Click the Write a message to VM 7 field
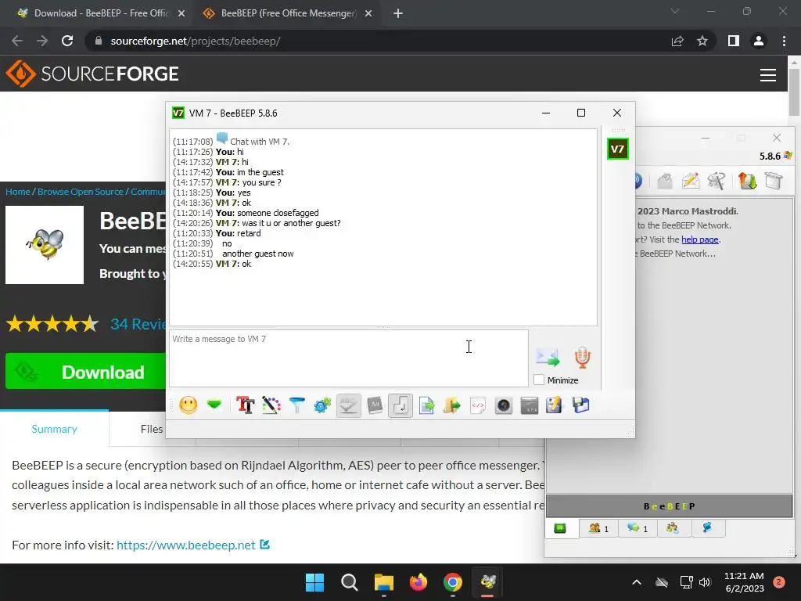The image size is (801, 601). (x=348, y=358)
